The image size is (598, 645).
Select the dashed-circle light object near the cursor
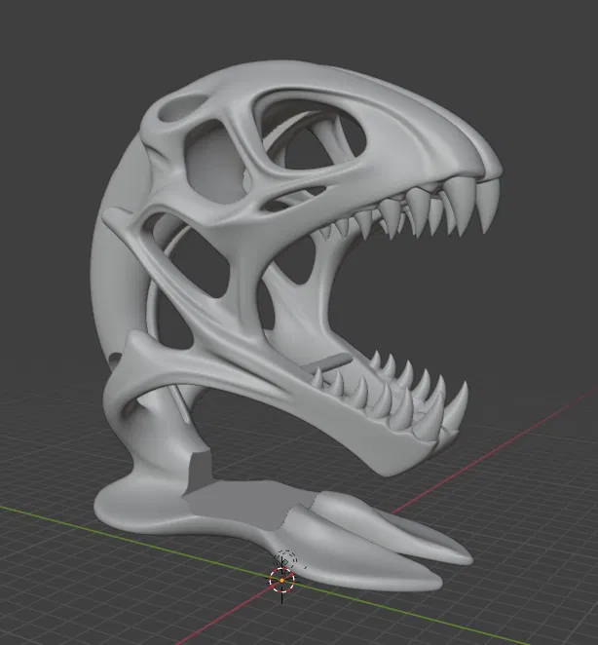point(287,559)
